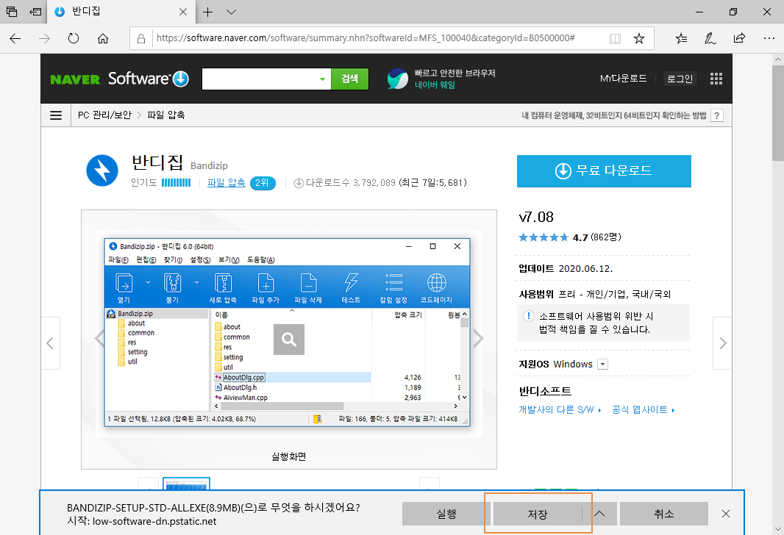
Task: Click the 소프트웨어 사용범위 warning notice
Action: tap(603, 323)
